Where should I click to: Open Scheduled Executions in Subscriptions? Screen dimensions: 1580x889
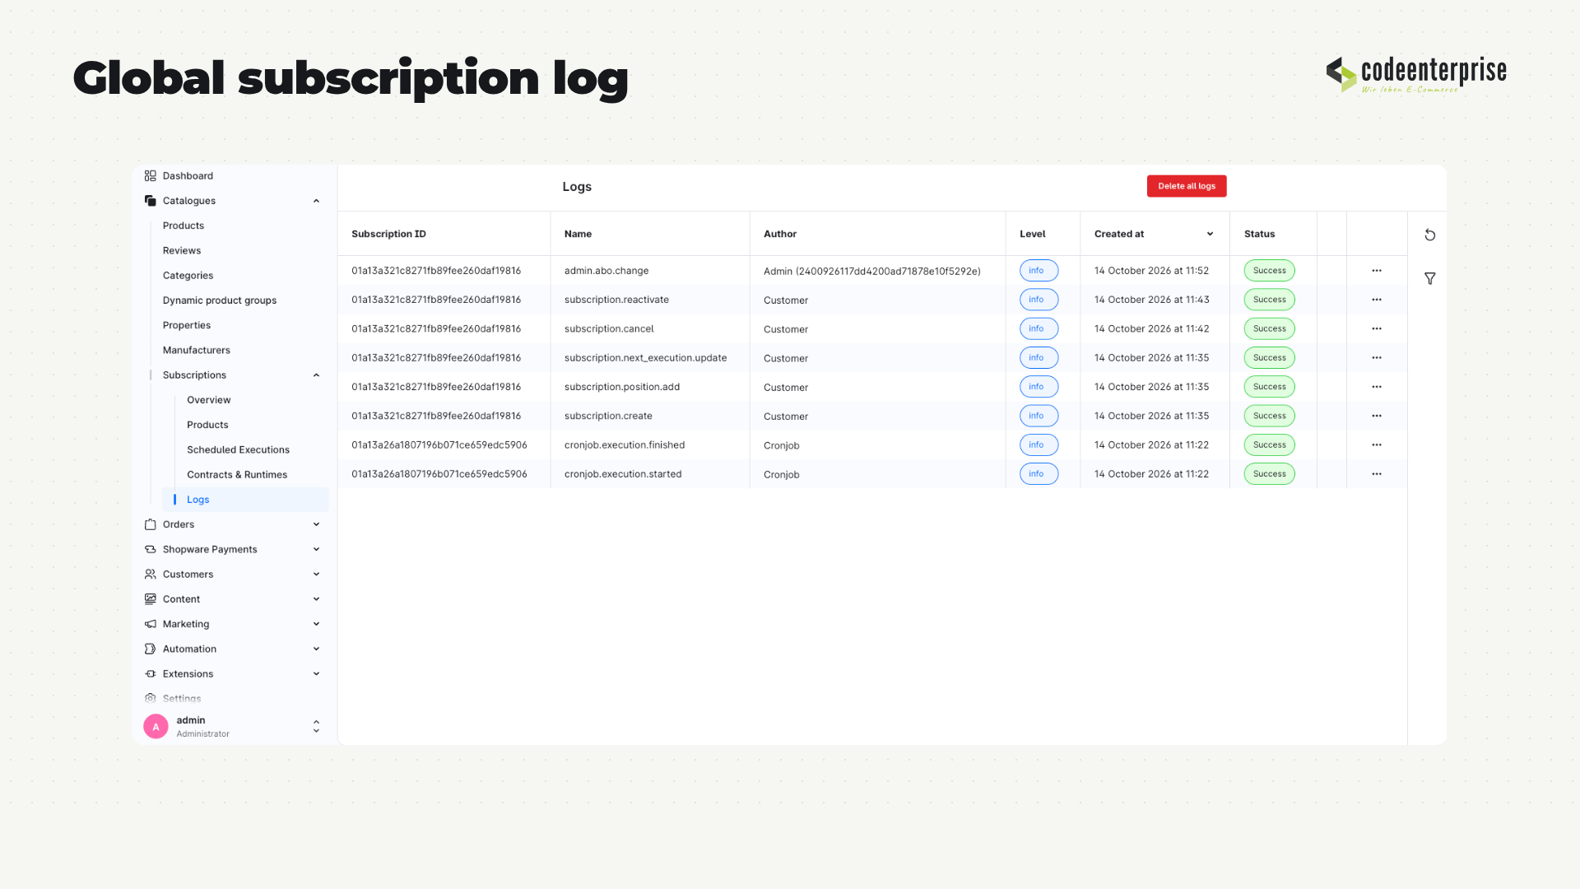pyautogui.click(x=238, y=449)
